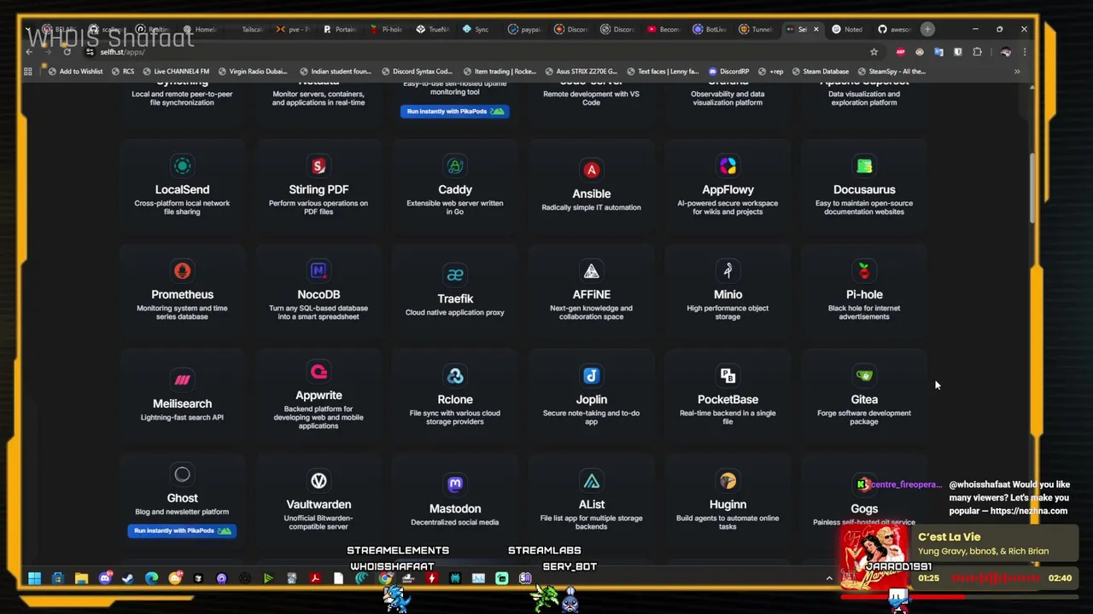Select the Docusaurus green icon
The image size is (1093, 614).
(864, 165)
